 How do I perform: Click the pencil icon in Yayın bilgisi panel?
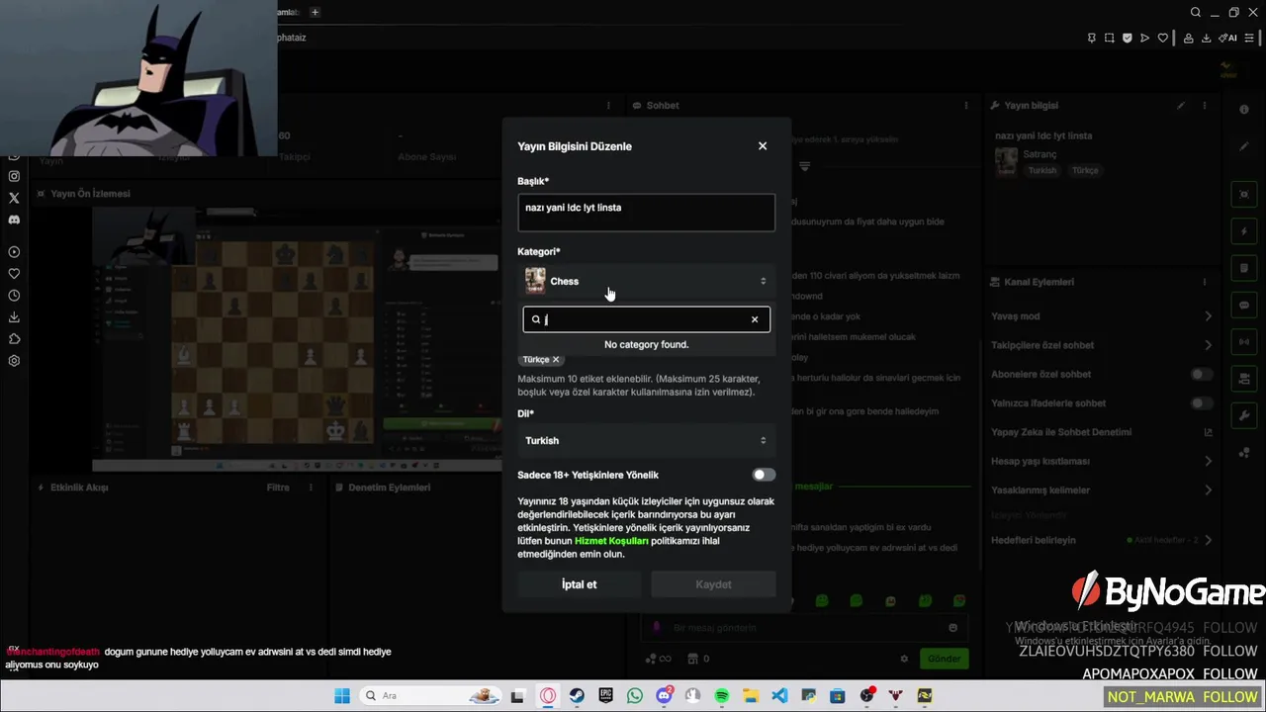click(1180, 105)
